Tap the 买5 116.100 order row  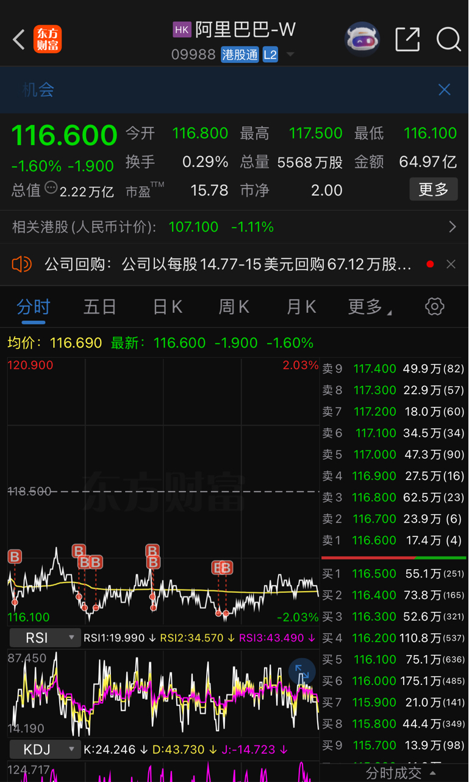pos(393,659)
